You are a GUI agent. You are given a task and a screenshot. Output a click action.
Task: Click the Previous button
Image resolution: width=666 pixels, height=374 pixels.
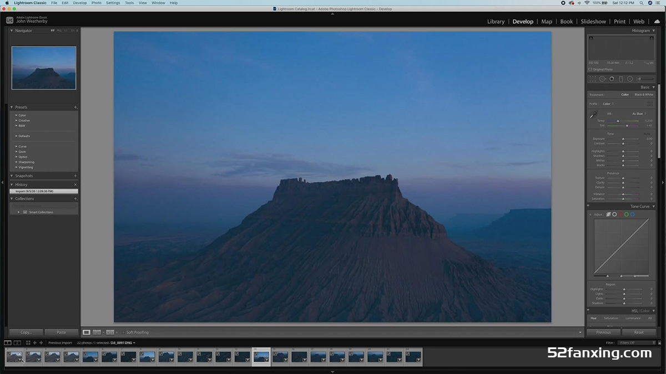coord(603,332)
